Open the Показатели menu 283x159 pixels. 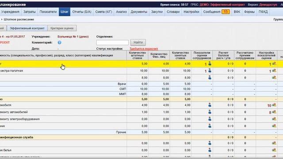tap(48, 12)
